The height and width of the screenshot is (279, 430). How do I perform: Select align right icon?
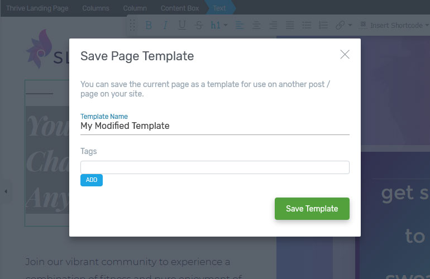273,25
